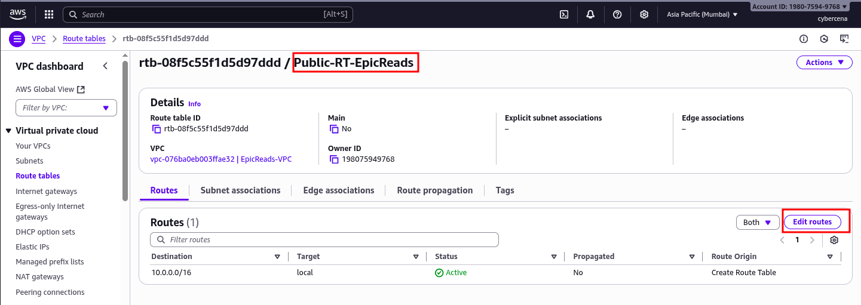The image size is (861, 305).
Task: Switch to the Route propagation tab
Action: (435, 190)
